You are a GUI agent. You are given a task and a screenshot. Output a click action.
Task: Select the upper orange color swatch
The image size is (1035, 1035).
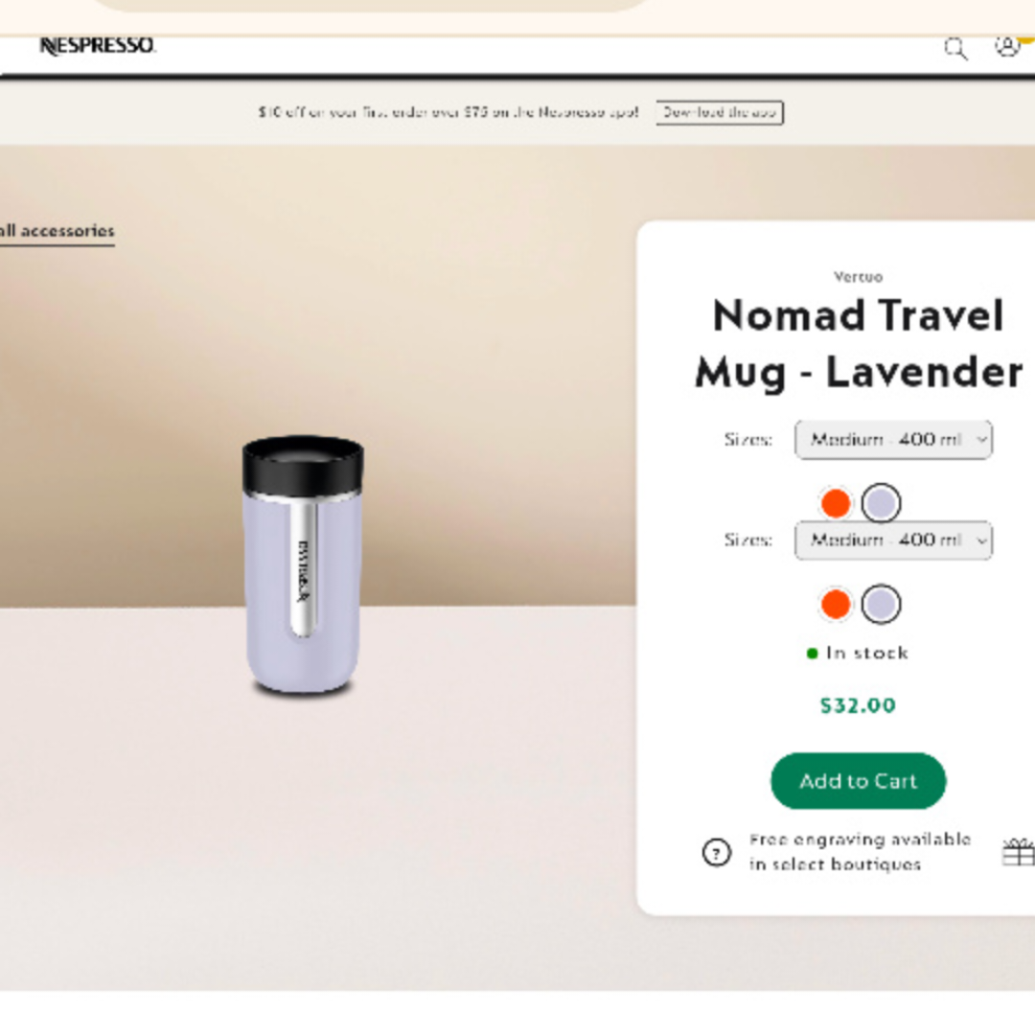click(x=835, y=503)
